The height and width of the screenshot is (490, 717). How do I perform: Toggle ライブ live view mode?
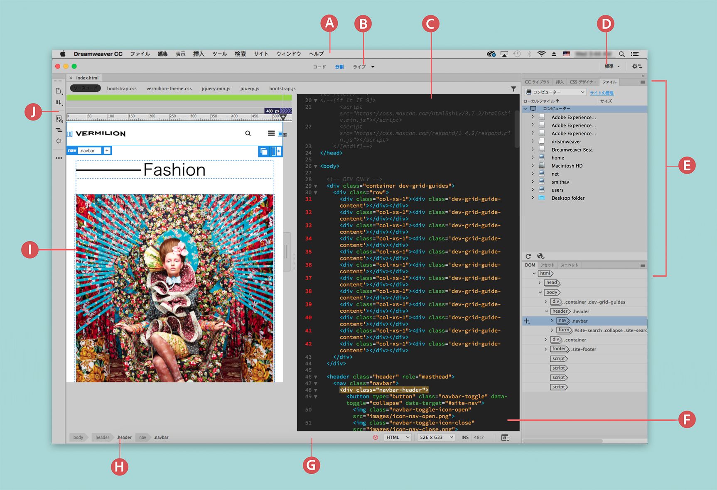tap(359, 66)
